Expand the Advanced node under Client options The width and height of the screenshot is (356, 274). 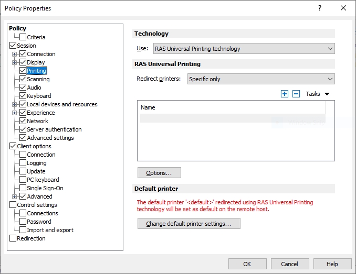(15, 196)
